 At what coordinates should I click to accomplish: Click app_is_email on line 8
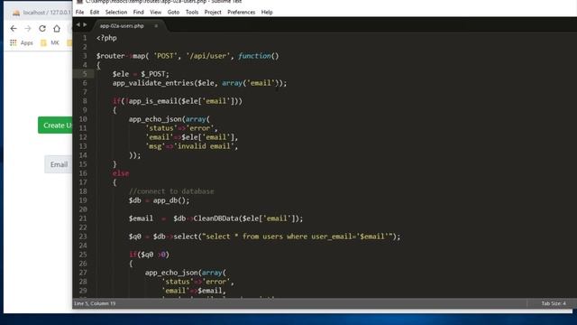click(x=153, y=101)
